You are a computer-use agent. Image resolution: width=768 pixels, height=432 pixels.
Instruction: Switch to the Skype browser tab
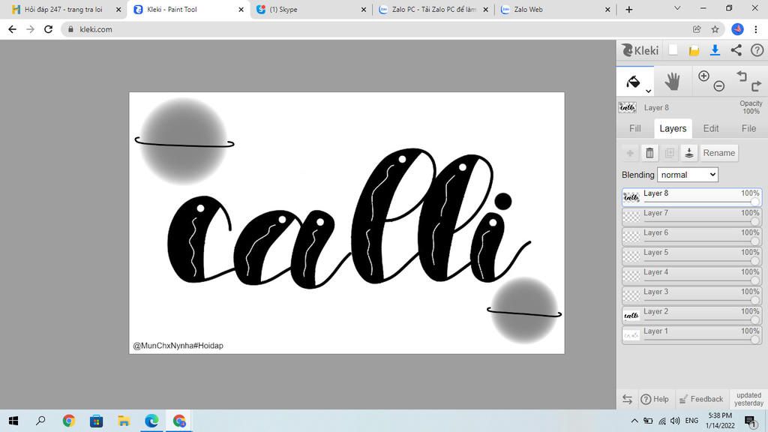coord(310,9)
